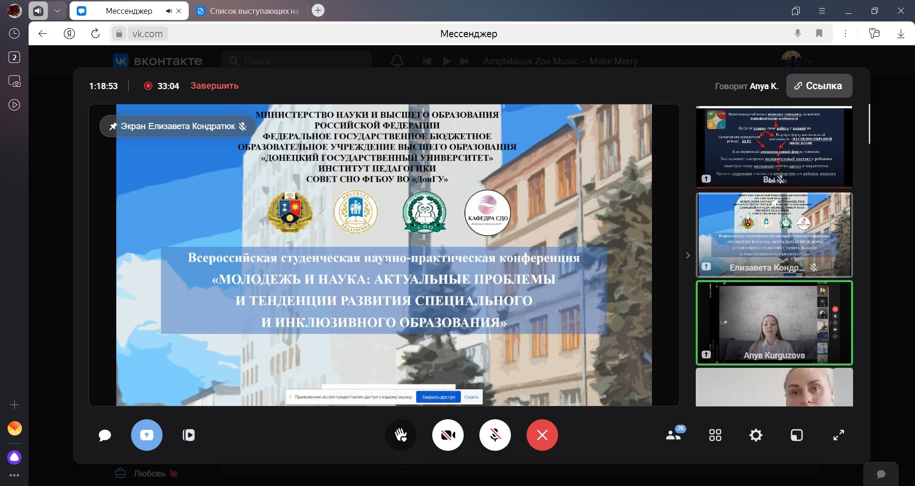Open the screenshot tool in sidebar

(x=14, y=81)
